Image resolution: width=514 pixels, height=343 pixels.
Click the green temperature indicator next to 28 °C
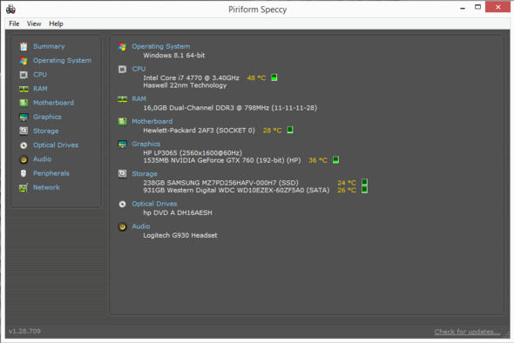click(290, 130)
